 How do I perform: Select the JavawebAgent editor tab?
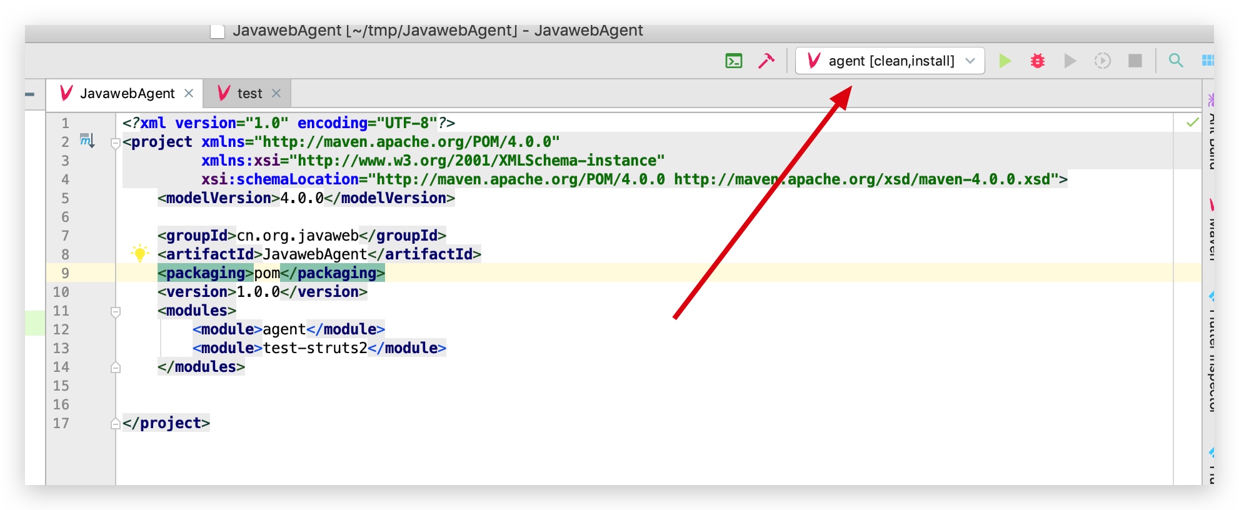point(126,94)
